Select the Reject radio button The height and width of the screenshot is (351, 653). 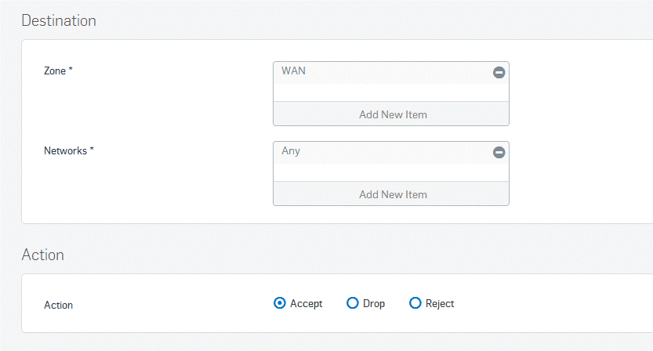click(415, 303)
